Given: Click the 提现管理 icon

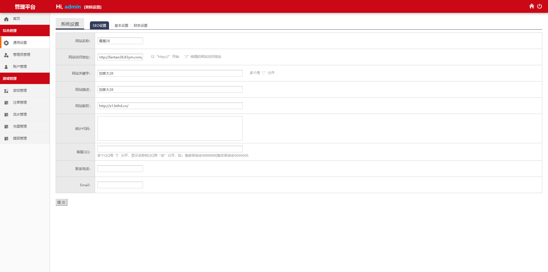Looking at the screenshot, I should tap(6, 138).
